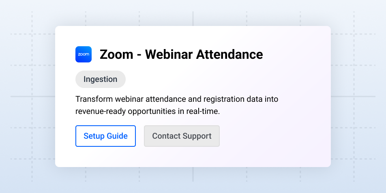Click the word Support on the gray button

tap(197, 136)
